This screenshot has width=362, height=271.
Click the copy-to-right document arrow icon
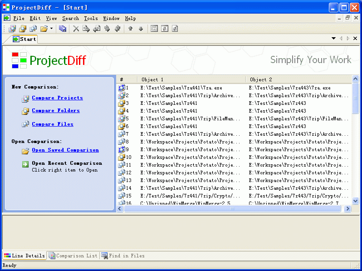pos(86,29)
